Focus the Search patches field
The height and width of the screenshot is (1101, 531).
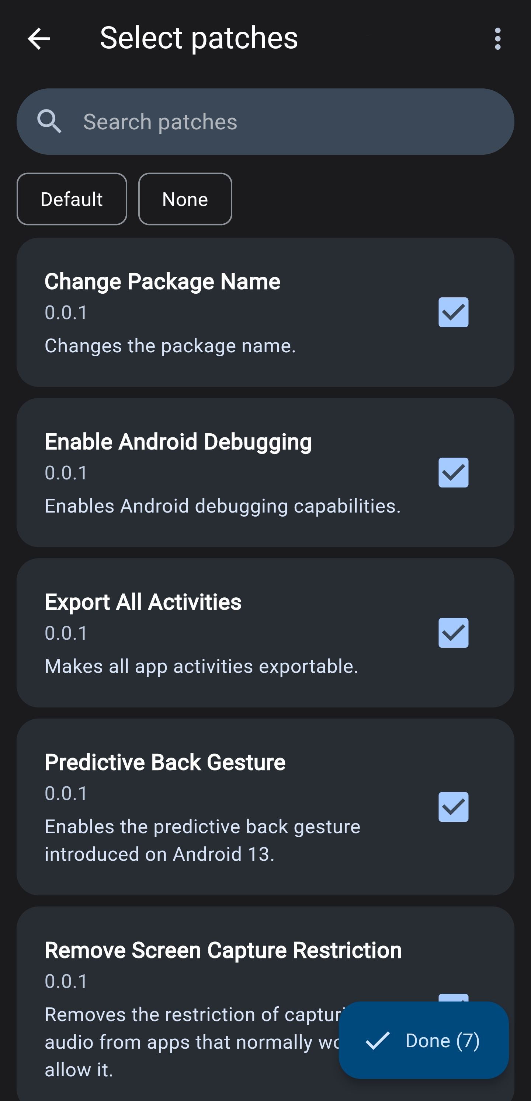[282, 122]
